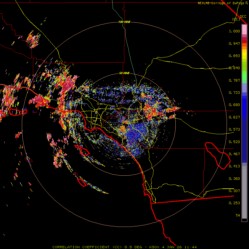This screenshot has height=249, width=249.
Task: Click the TH threshold label on the scale
Action: coord(238,215)
